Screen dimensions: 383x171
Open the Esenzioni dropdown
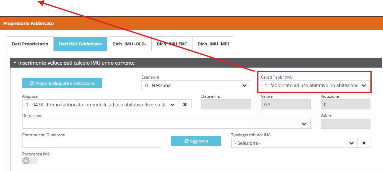coord(196,85)
